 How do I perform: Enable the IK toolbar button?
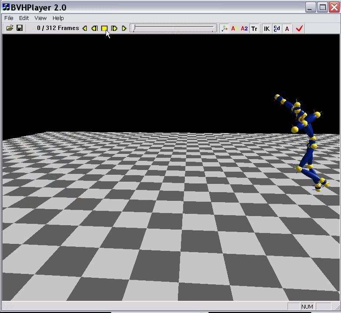point(267,29)
